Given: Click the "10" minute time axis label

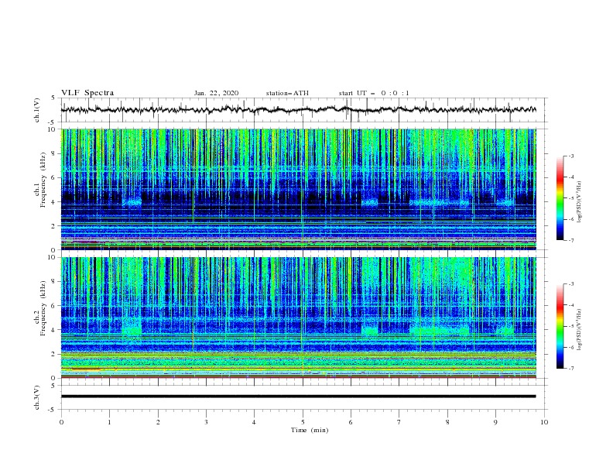Looking at the screenshot, I should pos(544,422).
